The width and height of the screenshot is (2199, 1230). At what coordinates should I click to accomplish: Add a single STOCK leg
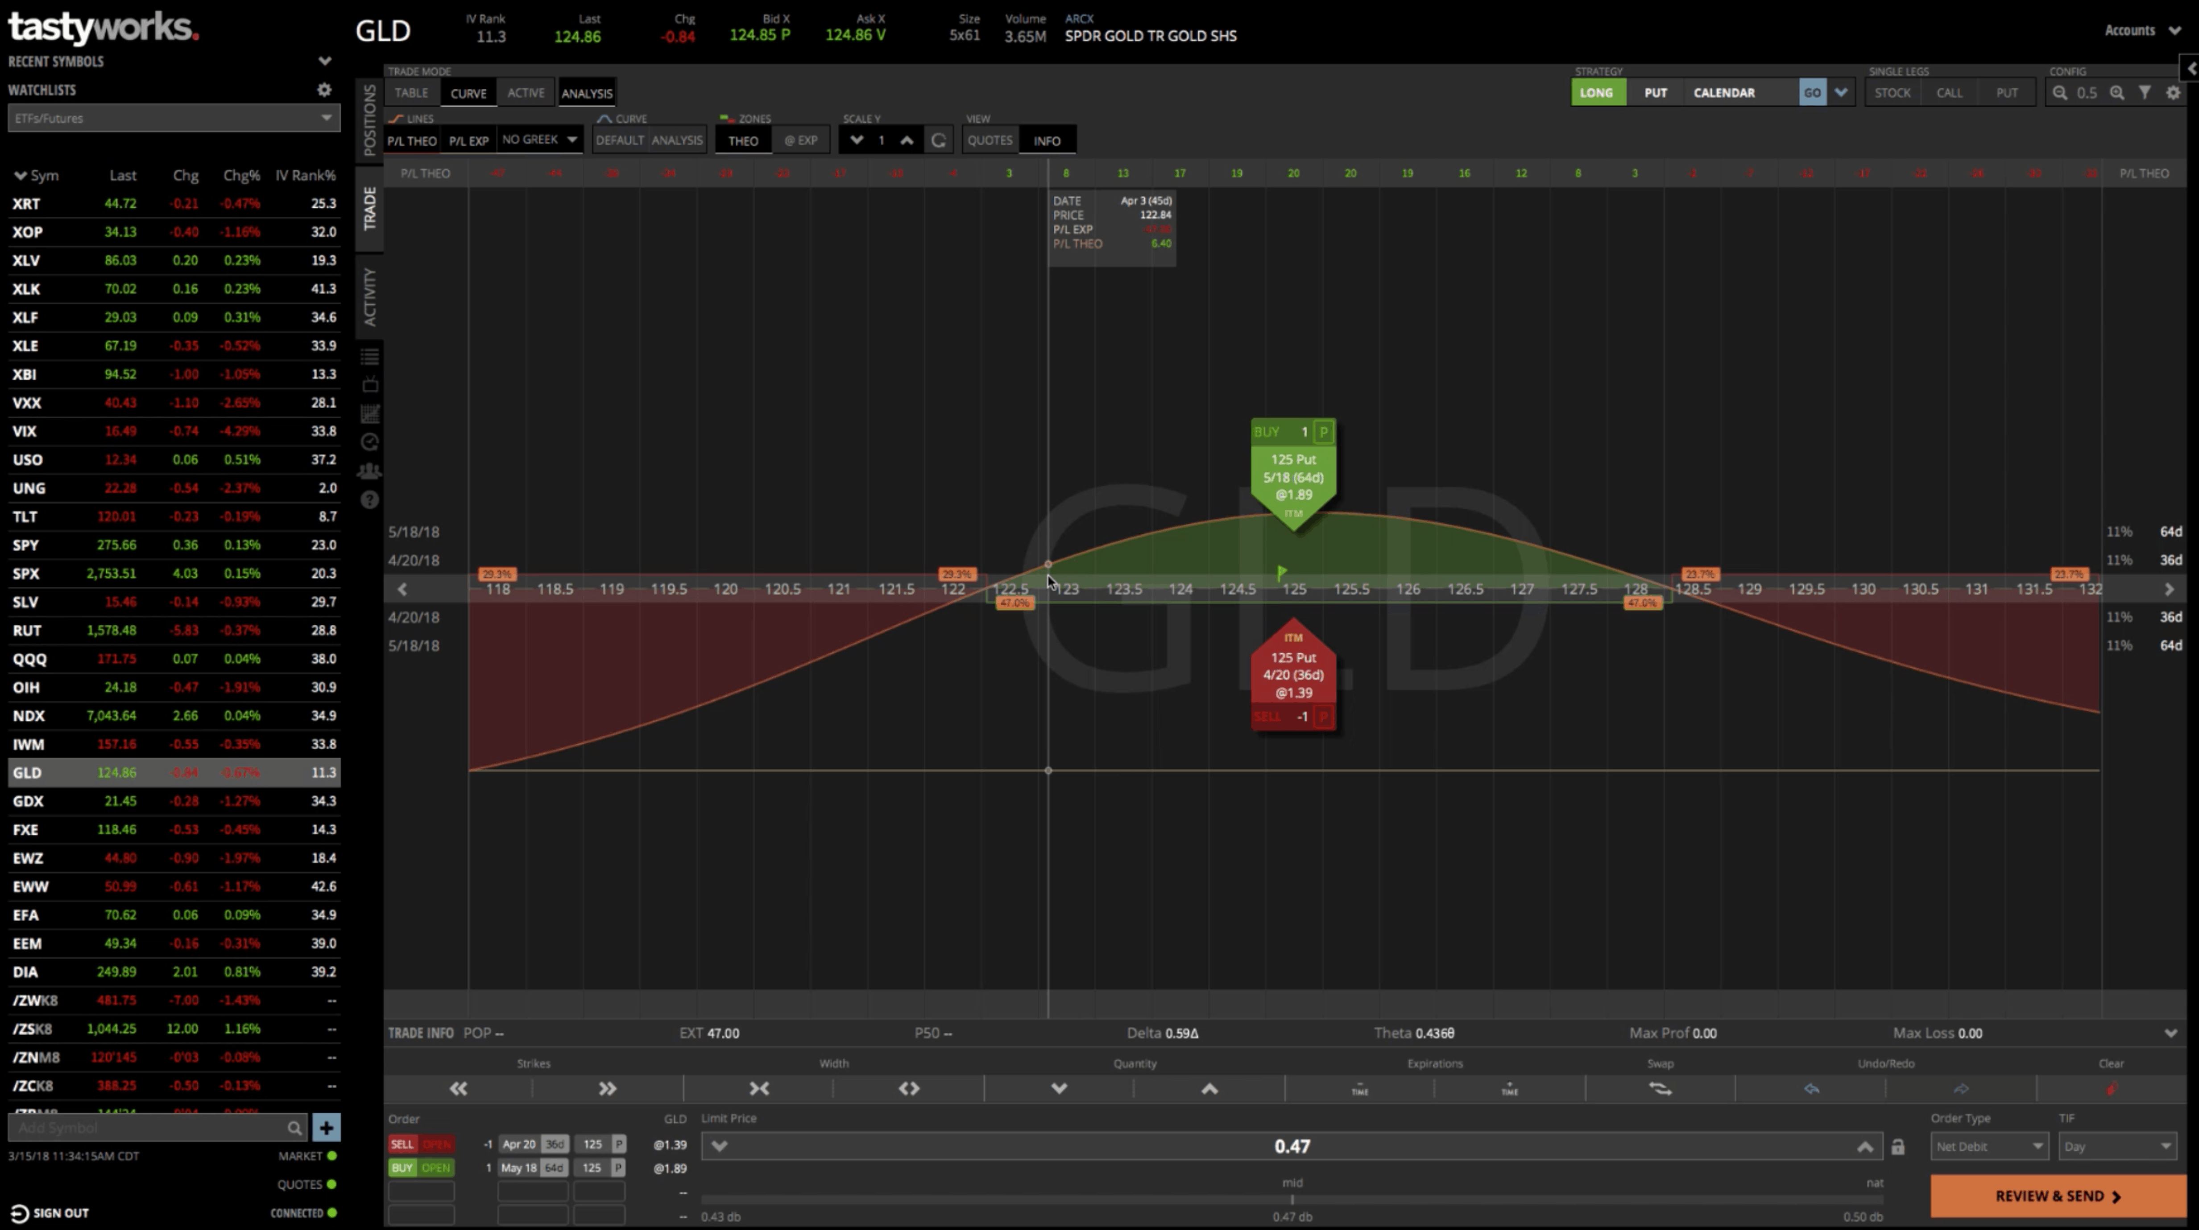(x=1893, y=93)
